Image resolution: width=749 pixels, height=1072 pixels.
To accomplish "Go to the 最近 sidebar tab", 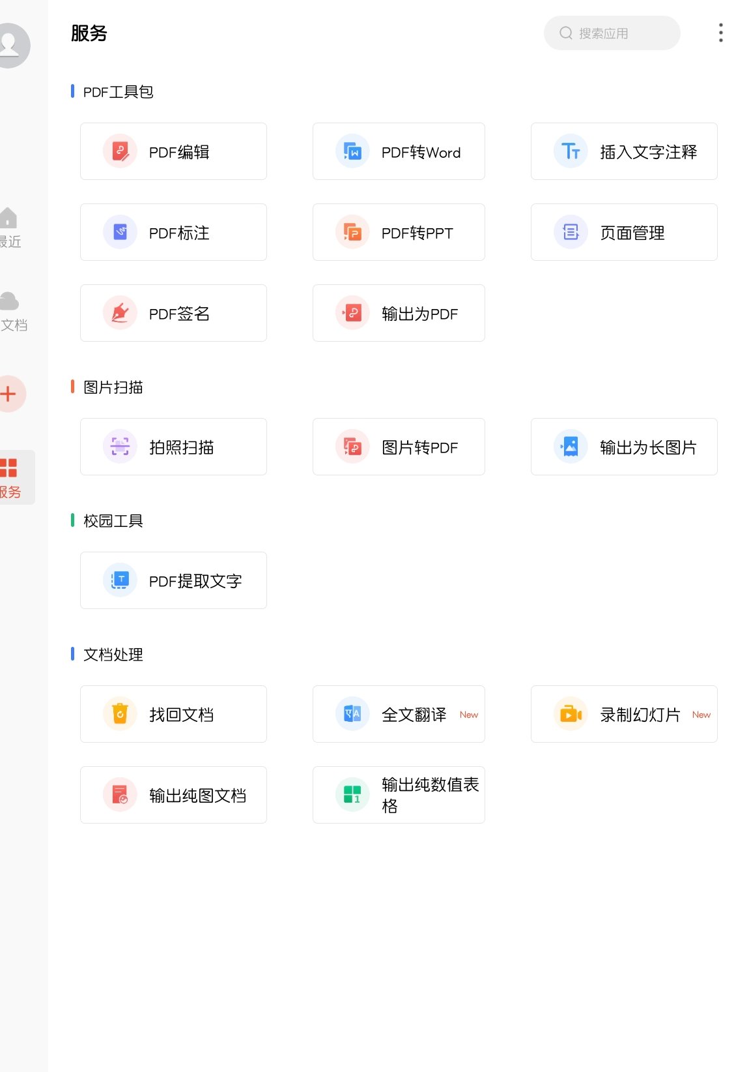I will pos(9,227).
